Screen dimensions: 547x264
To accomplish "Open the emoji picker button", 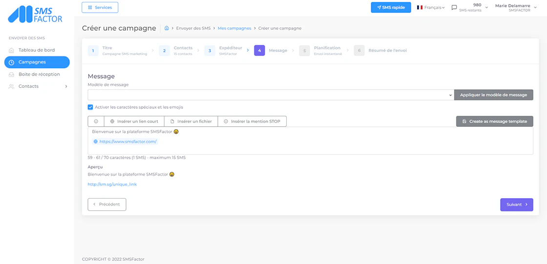I will pyautogui.click(x=96, y=122).
